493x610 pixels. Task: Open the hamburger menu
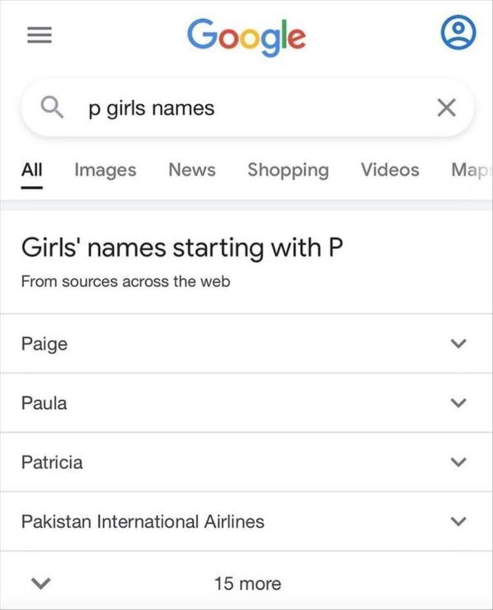coord(39,36)
